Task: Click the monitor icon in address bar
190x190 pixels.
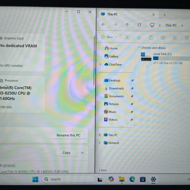Action: coord(152,25)
